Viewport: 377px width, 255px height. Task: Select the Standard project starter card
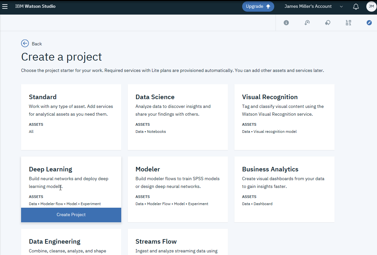(x=71, y=117)
